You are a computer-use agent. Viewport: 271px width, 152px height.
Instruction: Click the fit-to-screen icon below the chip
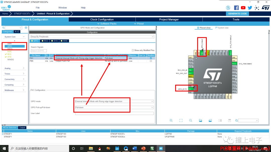(181, 120)
